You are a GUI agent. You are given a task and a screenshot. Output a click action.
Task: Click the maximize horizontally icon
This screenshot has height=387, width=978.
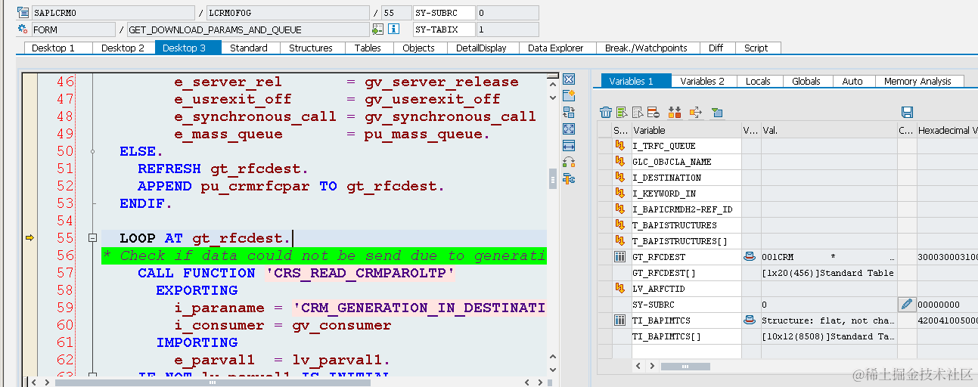point(569,145)
